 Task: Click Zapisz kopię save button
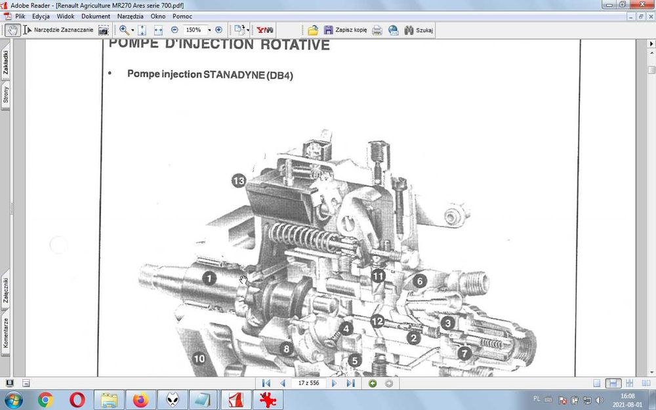click(346, 30)
